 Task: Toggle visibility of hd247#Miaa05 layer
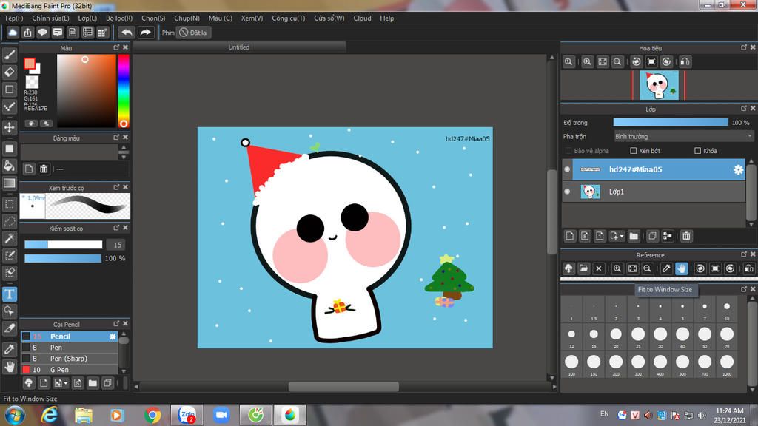coord(567,169)
